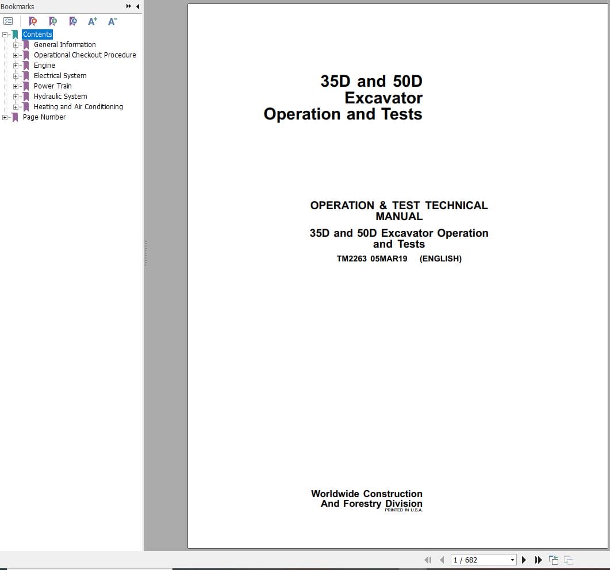Open the Electrical System bookmark
The image size is (610, 570).
[60, 75]
